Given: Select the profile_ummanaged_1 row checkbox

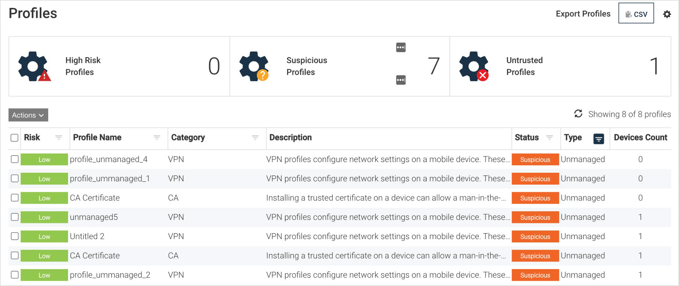Looking at the screenshot, I should [x=15, y=178].
